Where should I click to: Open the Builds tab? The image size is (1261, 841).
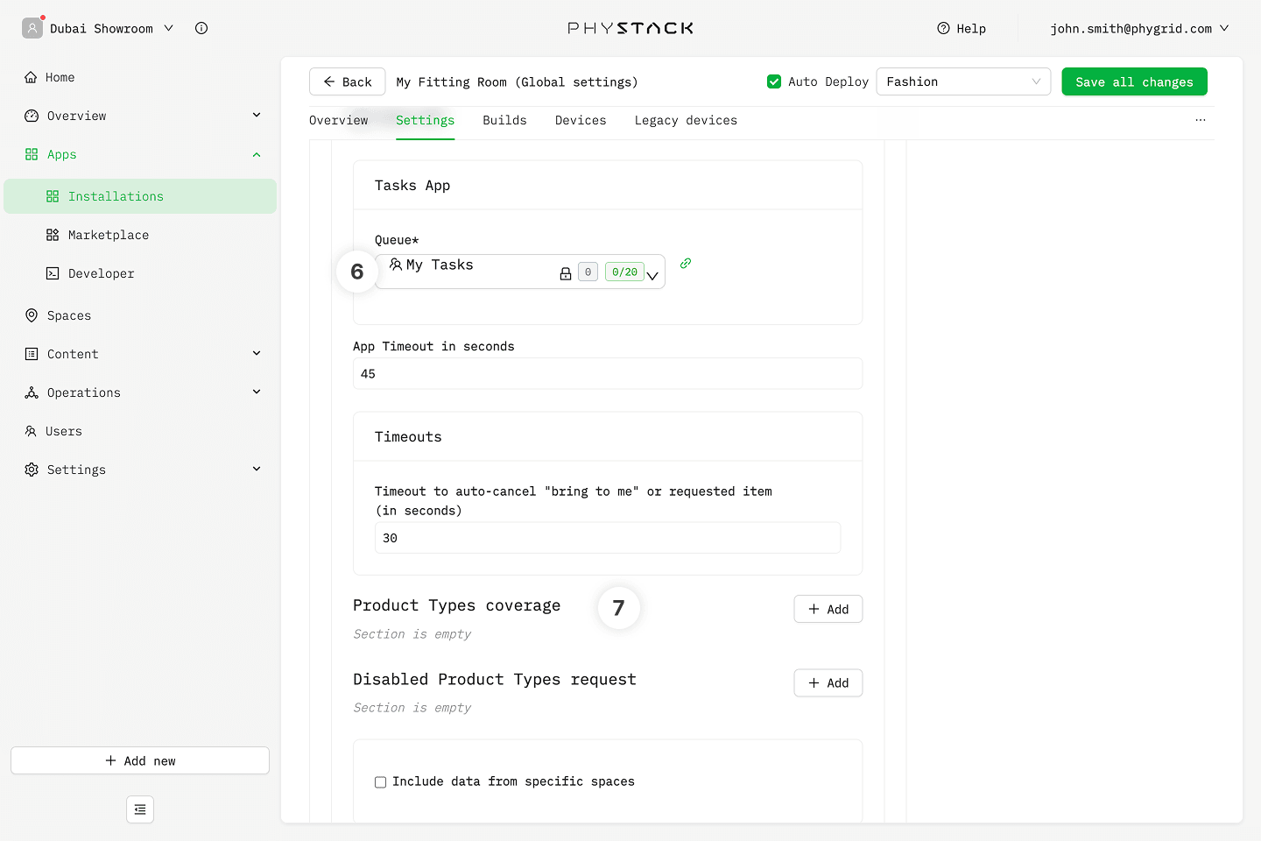tap(504, 120)
